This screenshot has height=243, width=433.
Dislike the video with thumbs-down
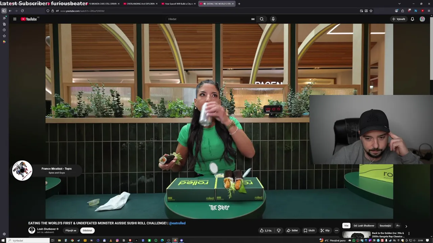click(x=279, y=231)
